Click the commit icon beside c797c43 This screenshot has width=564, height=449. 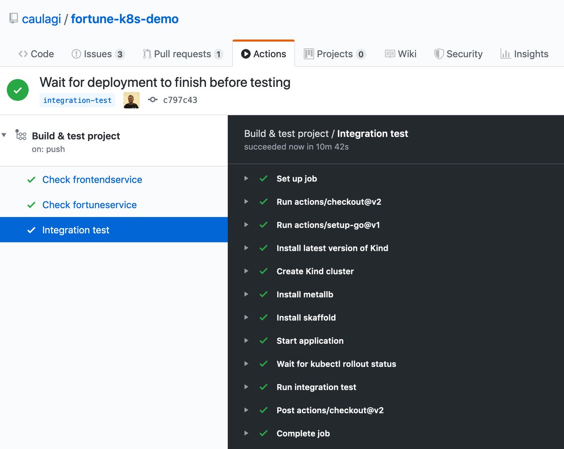click(x=152, y=100)
